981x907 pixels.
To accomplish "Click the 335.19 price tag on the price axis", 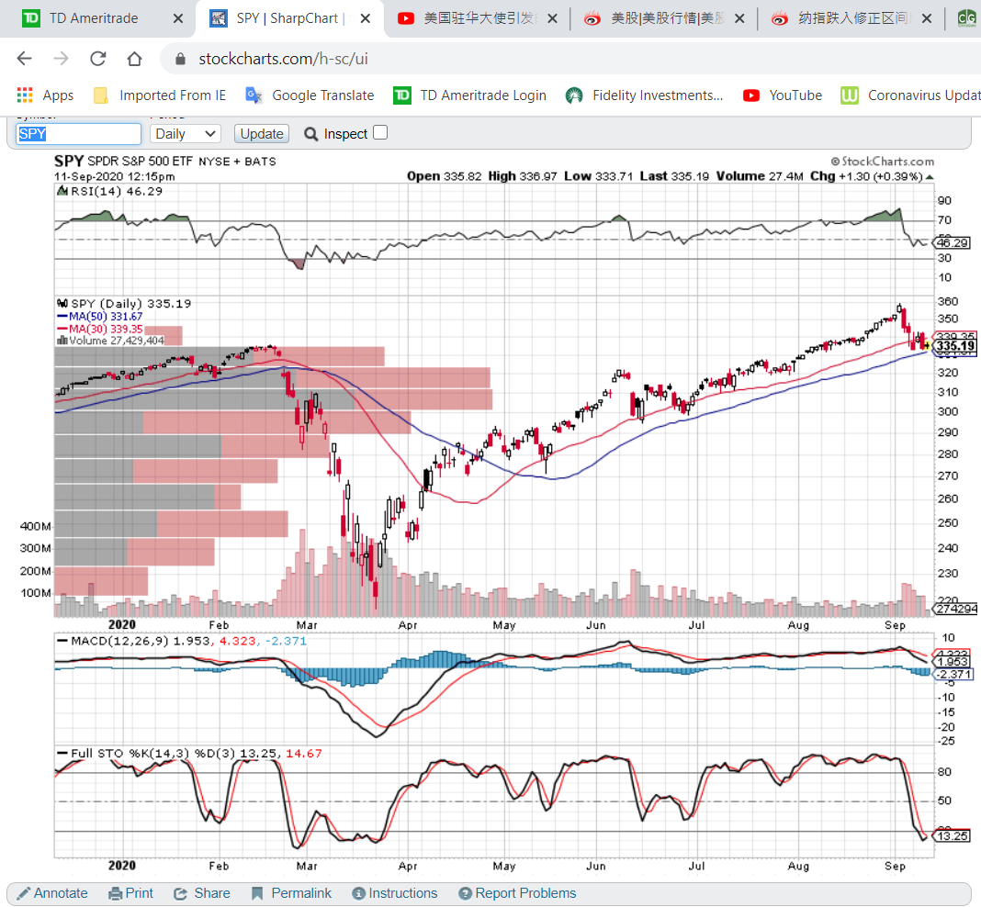I will (954, 346).
